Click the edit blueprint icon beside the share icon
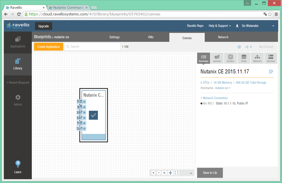282x183 pixels. [x=239, y=47]
